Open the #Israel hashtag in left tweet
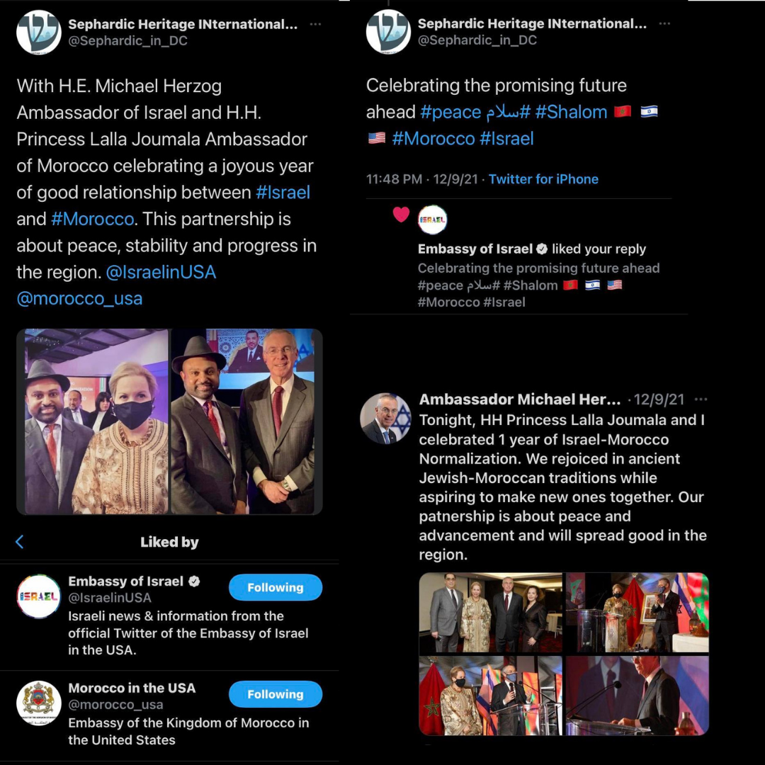 283,192
